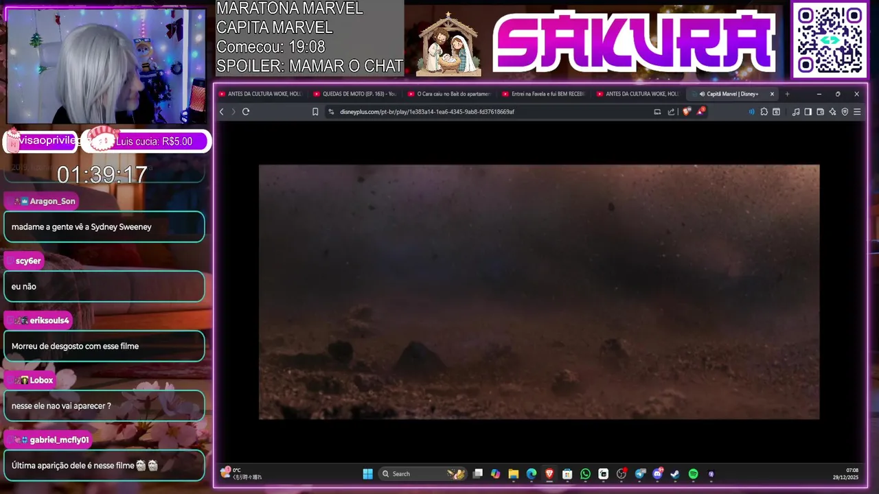The image size is (879, 494).
Task: Click the taskbar Search box
Action: pyautogui.click(x=423, y=474)
